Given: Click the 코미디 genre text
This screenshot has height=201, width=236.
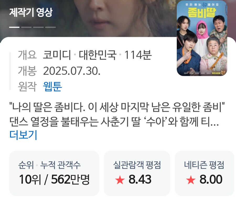Looking at the screenshot, I should [x=57, y=55].
